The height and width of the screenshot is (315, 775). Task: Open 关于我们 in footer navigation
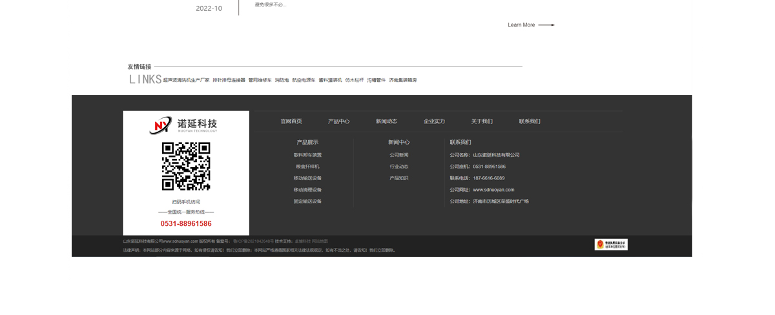pos(482,121)
